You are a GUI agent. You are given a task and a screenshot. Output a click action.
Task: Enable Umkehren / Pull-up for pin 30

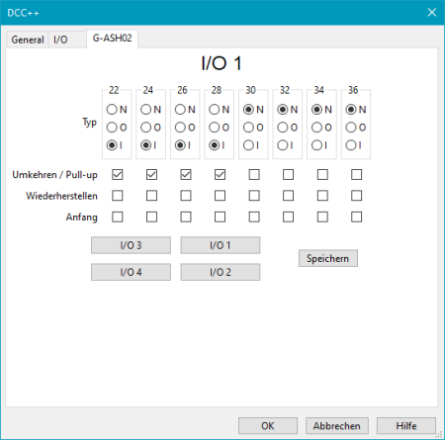pyautogui.click(x=254, y=174)
